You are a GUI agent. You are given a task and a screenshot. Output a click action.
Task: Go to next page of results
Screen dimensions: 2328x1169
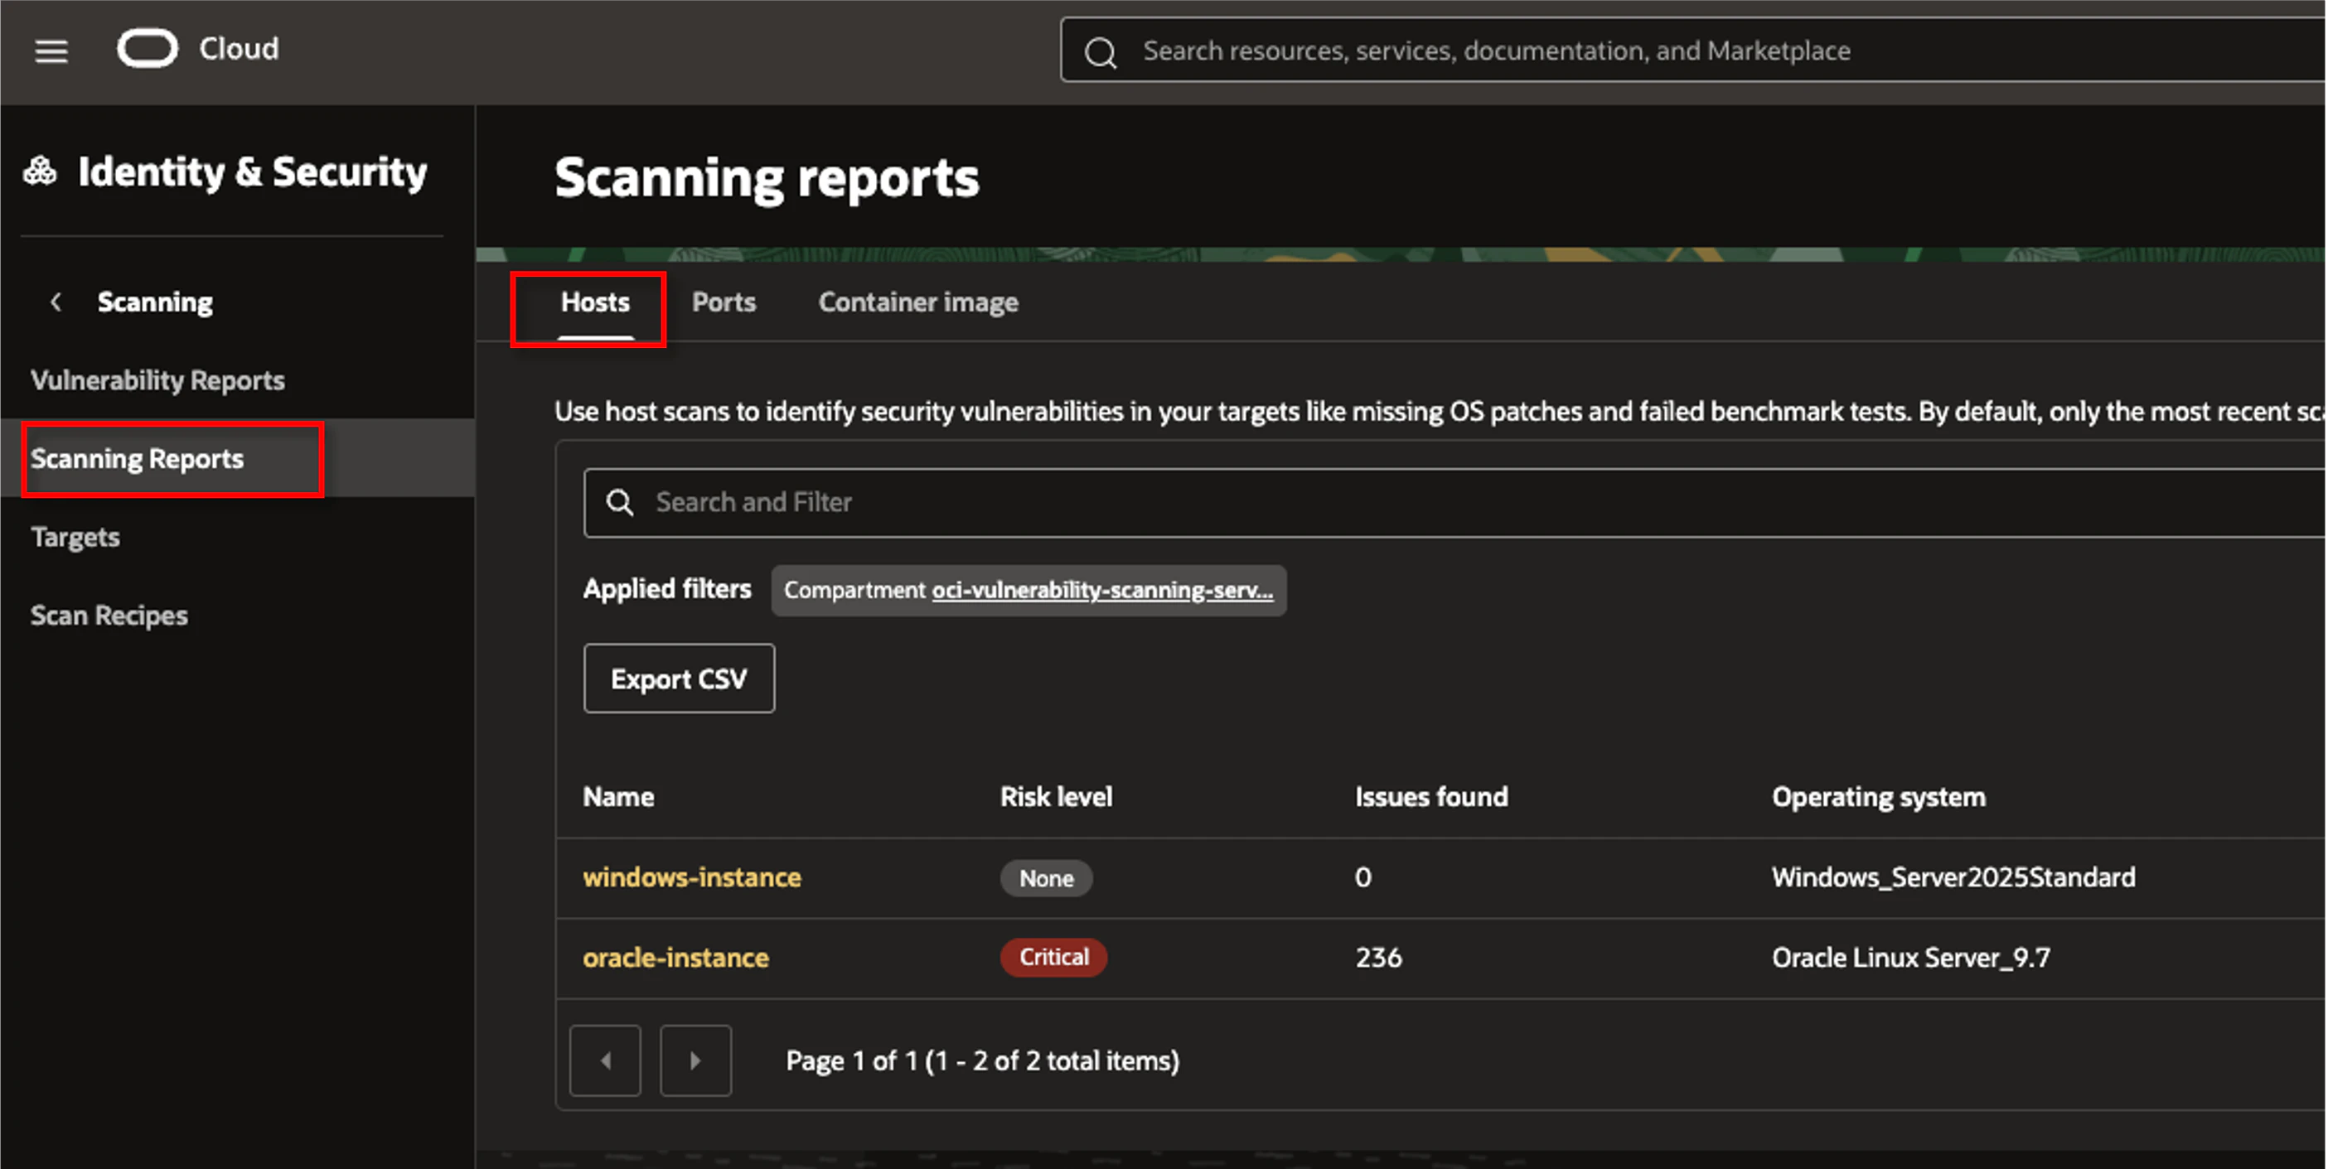tap(695, 1060)
